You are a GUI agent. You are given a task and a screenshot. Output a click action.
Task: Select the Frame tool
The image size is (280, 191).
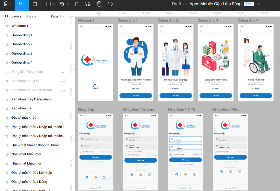tap(35, 4)
